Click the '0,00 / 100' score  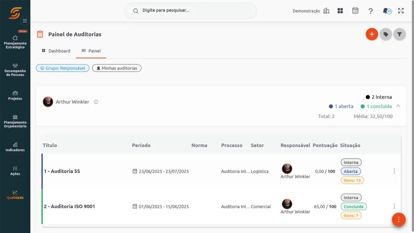click(325, 171)
